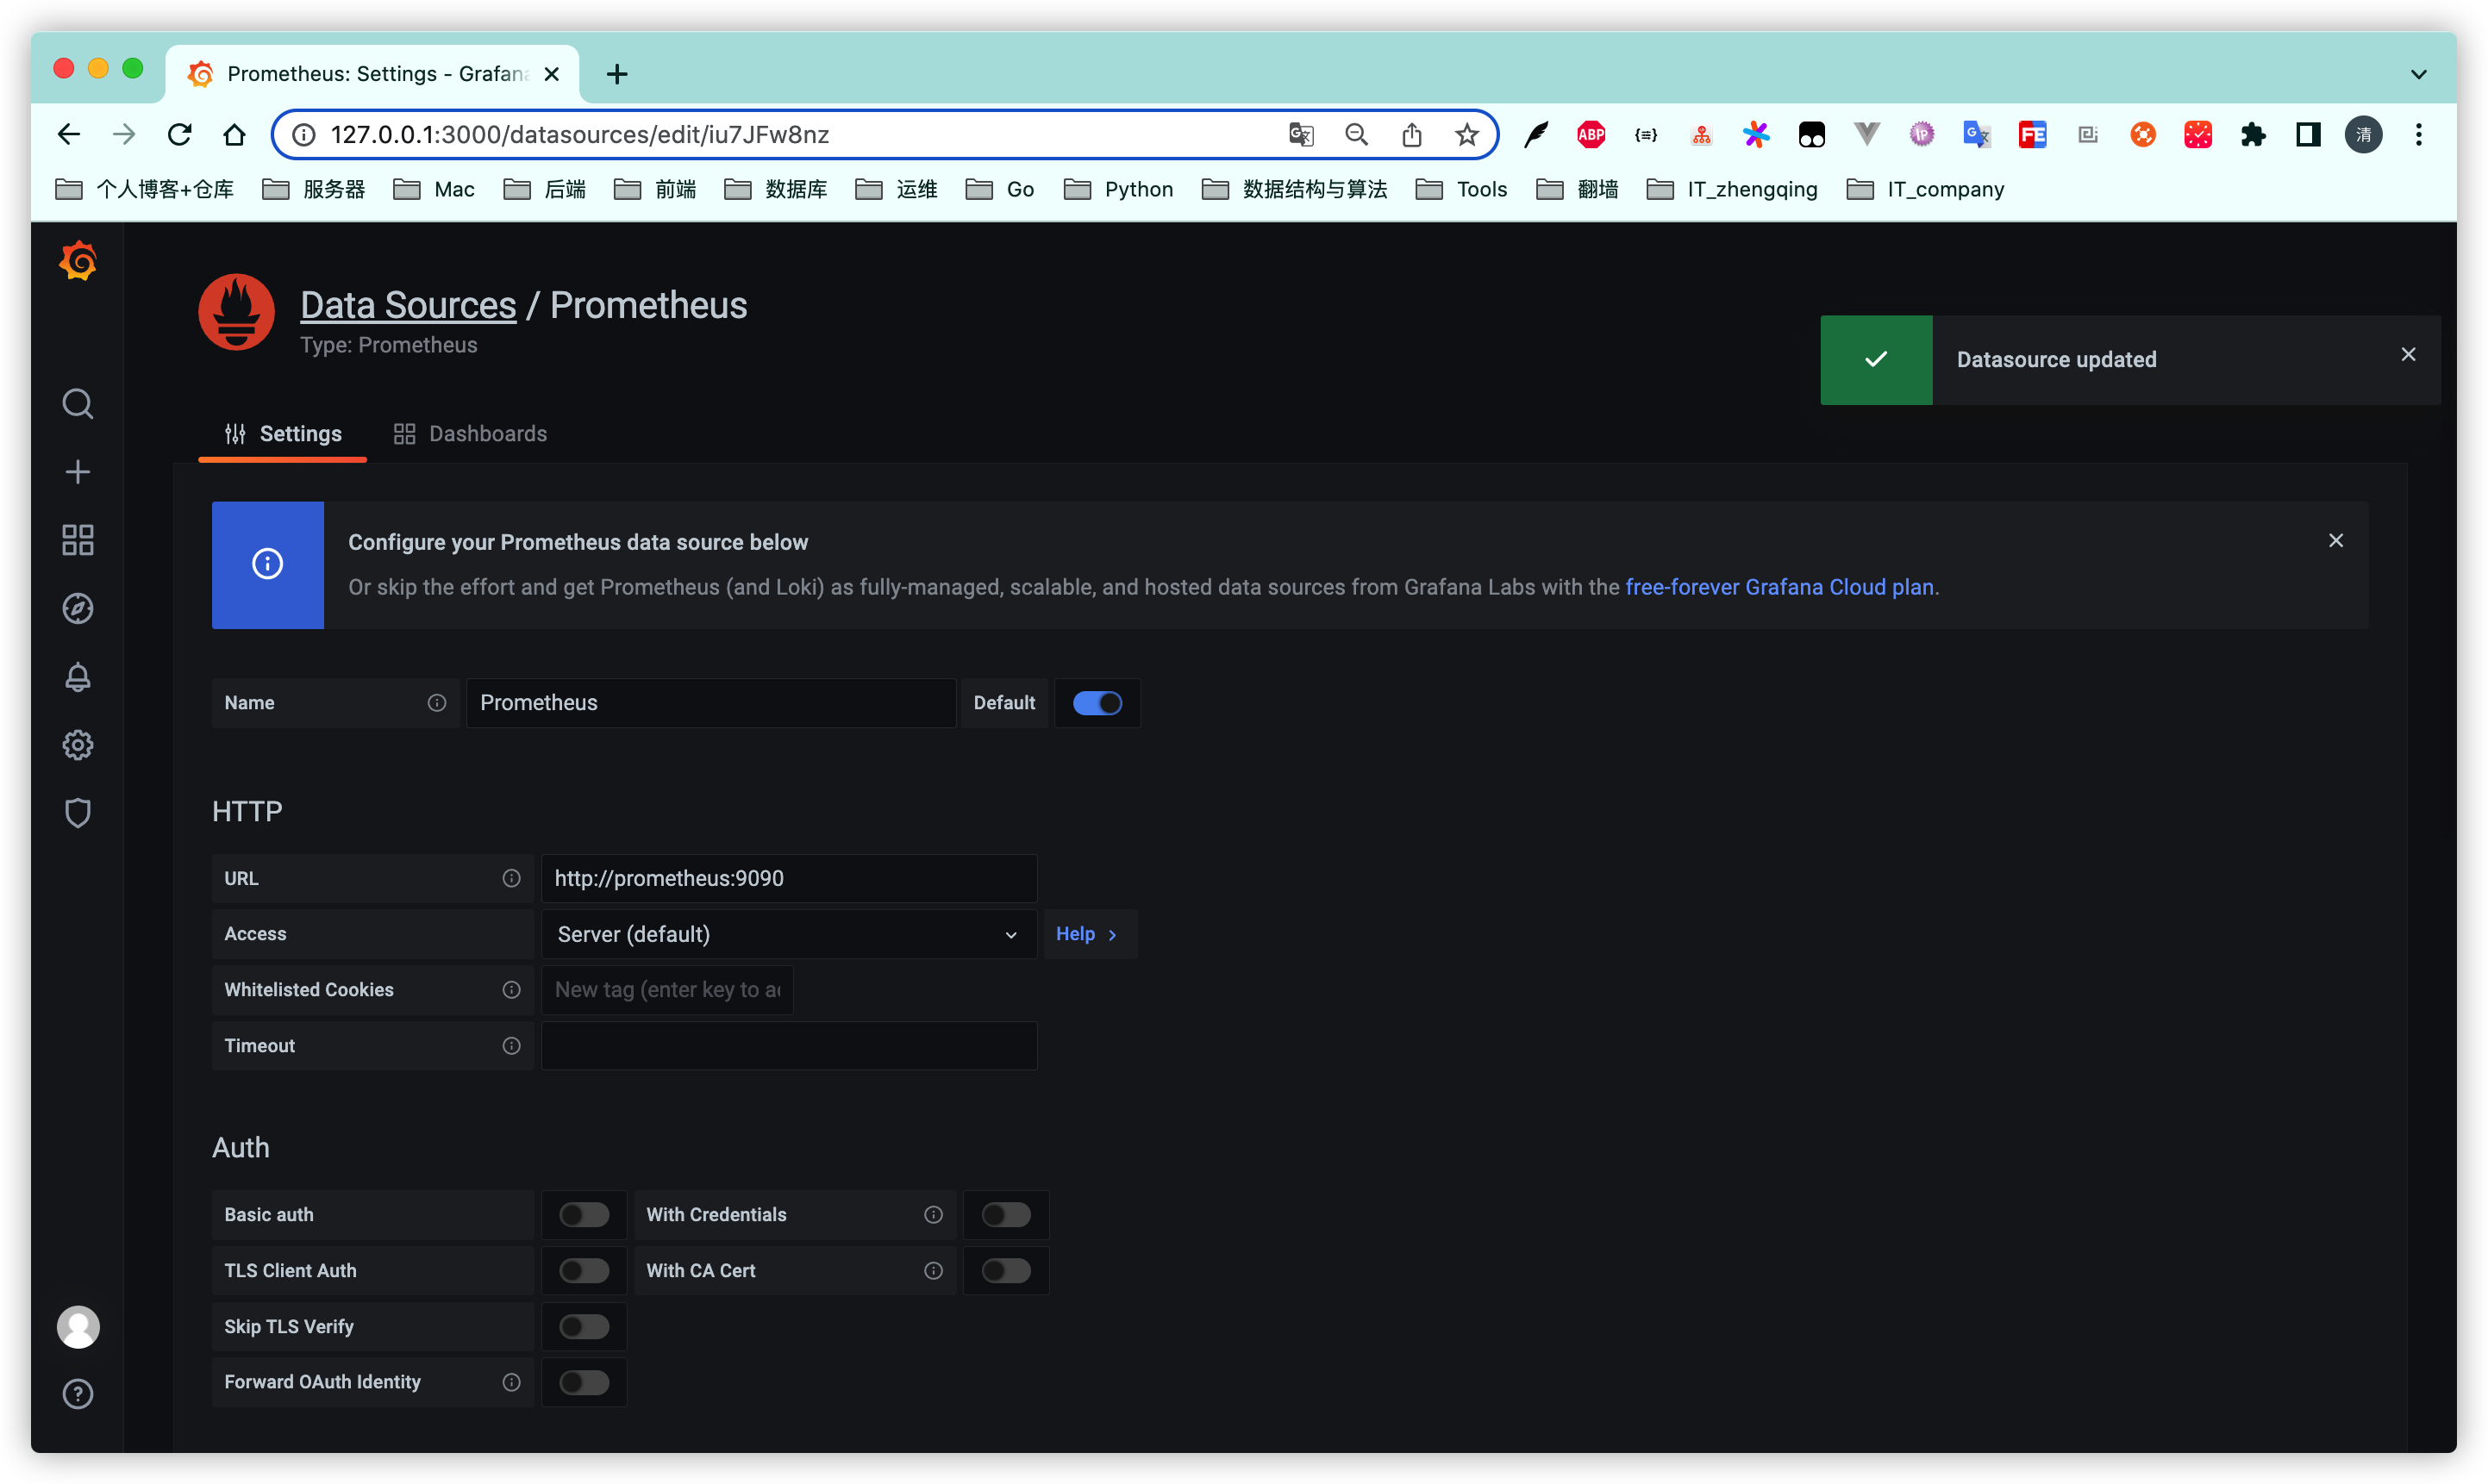2488x1484 pixels.
Task: Open Alerting bell icon in sidebar
Action: point(77,677)
